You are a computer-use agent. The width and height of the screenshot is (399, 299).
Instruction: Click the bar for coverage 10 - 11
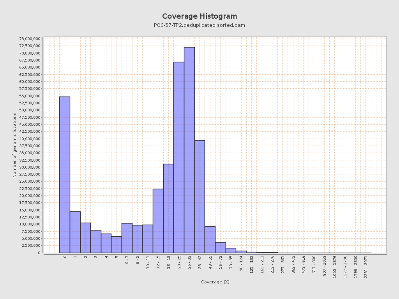148,239
